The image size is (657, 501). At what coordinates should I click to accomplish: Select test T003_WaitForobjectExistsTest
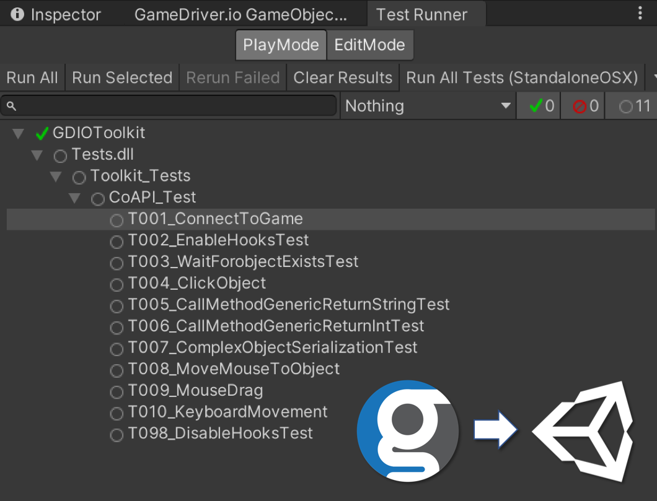pyautogui.click(x=331, y=261)
